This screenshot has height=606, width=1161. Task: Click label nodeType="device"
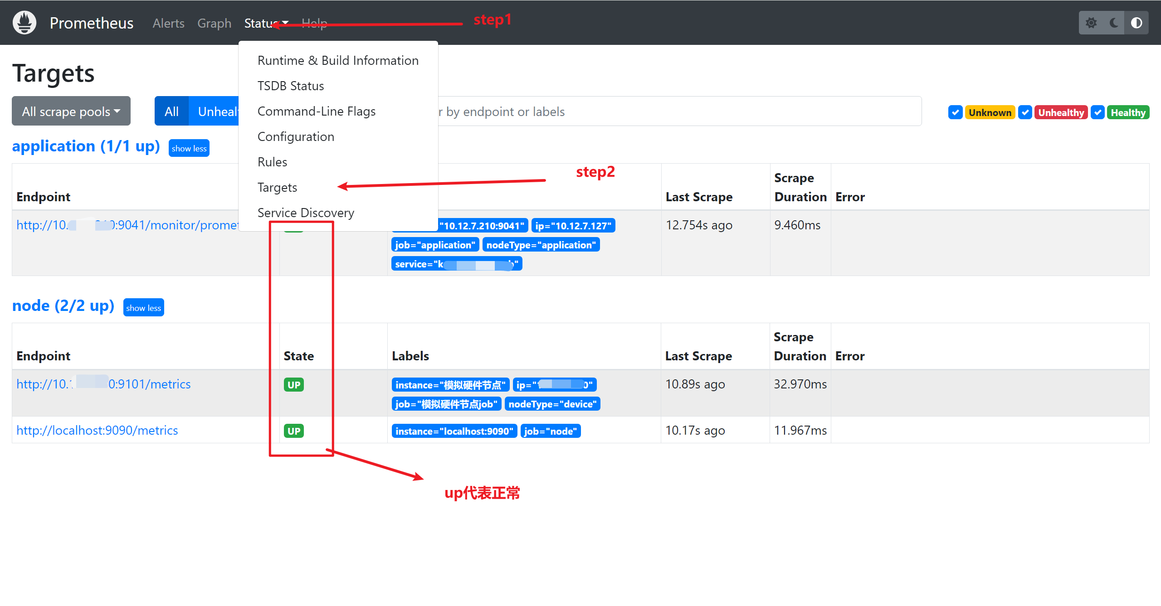tap(552, 404)
